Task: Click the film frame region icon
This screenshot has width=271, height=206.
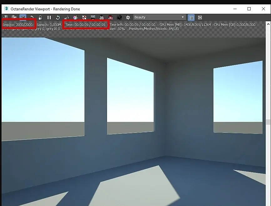Action: pos(102,18)
